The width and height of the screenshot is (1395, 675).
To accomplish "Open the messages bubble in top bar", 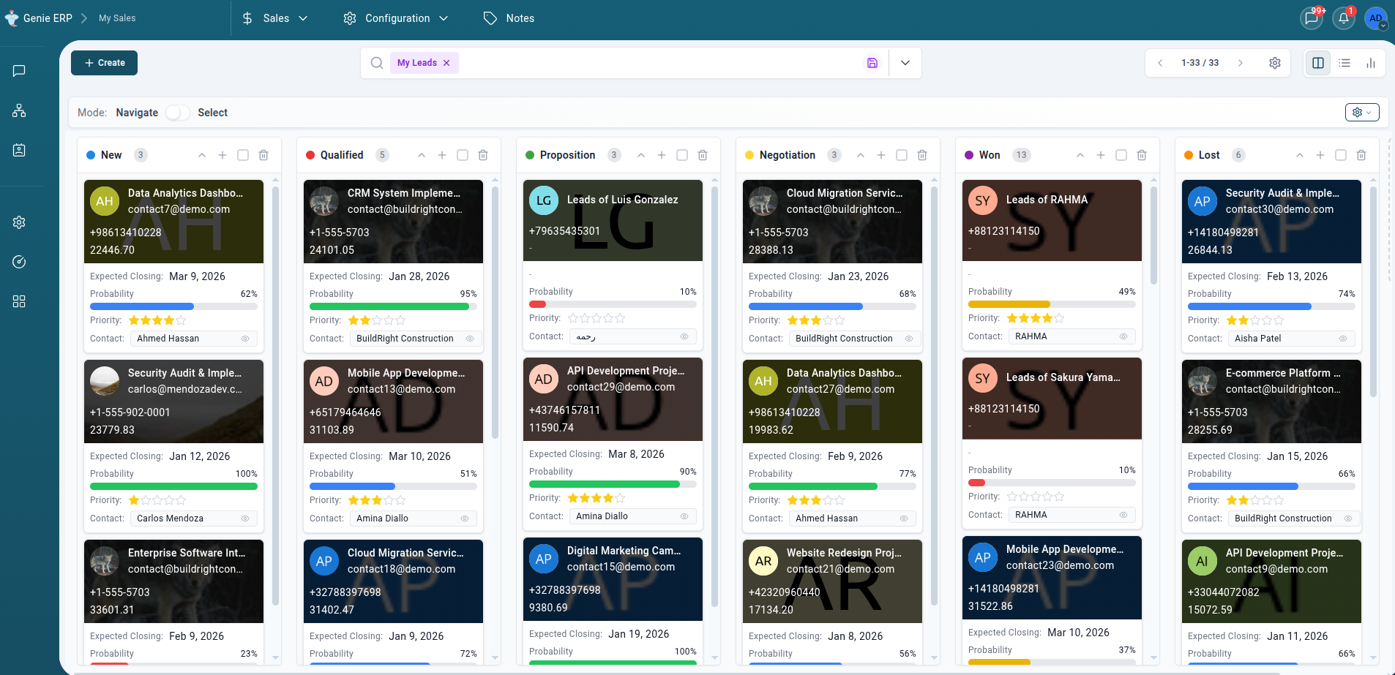I will coord(1310,18).
